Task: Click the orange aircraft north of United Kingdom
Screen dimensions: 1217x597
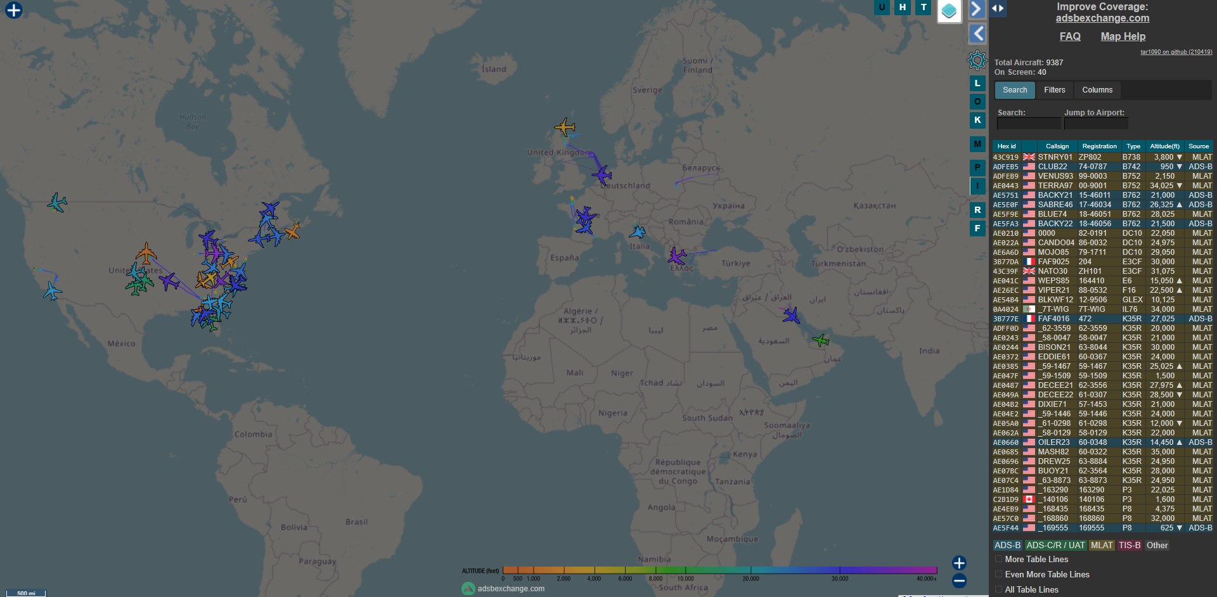Action: 565,127
